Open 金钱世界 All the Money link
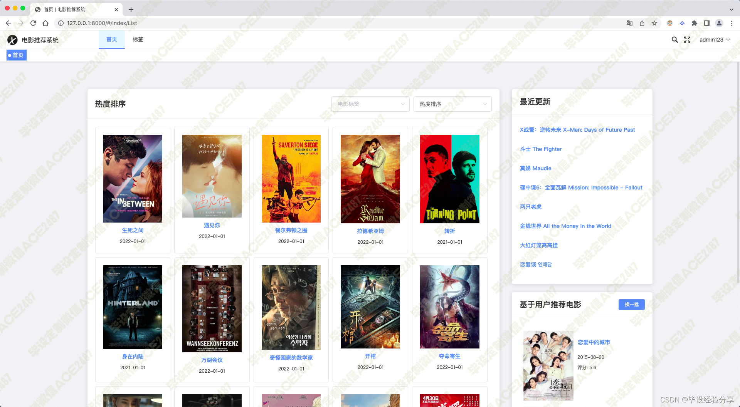The height and width of the screenshot is (407, 740). tap(565, 226)
